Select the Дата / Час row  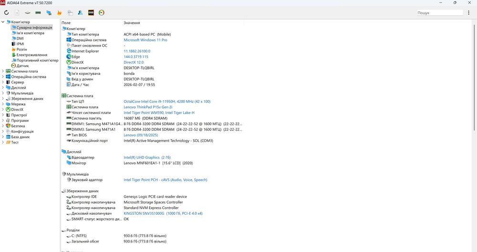152,84
